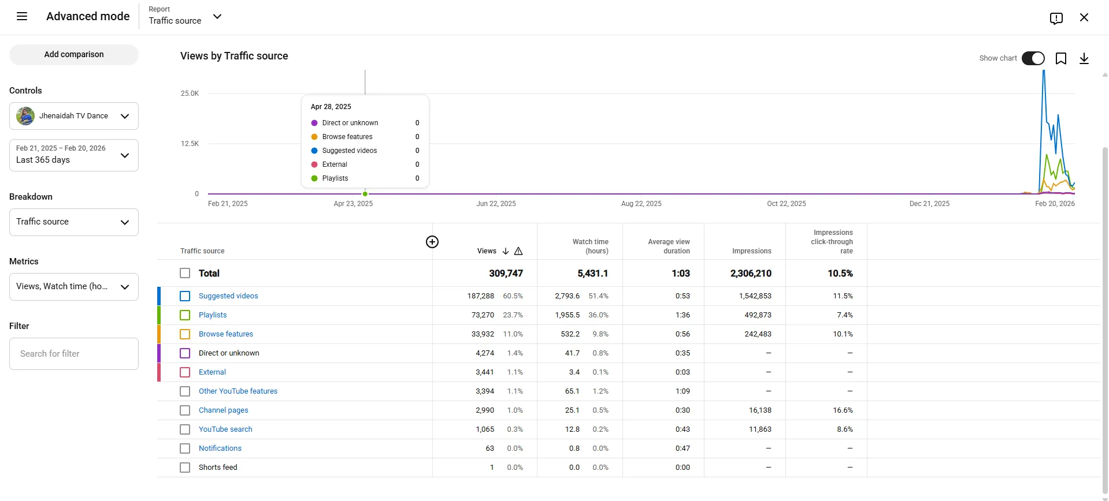Open the Breakdown Traffic source dropdown

coord(74,222)
